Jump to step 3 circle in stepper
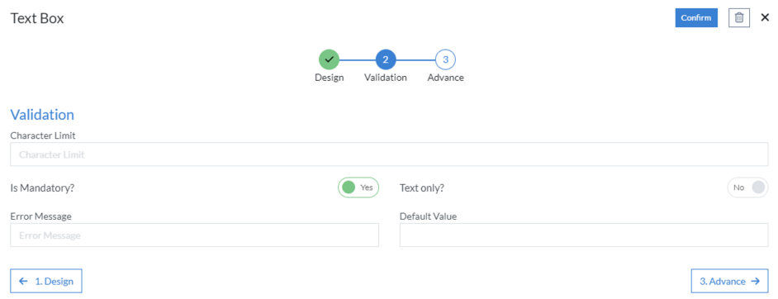The width and height of the screenshot is (778, 299). point(445,60)
